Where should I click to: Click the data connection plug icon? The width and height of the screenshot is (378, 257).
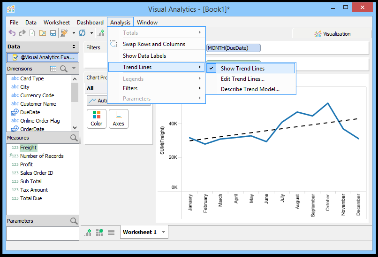pos(64,33)
